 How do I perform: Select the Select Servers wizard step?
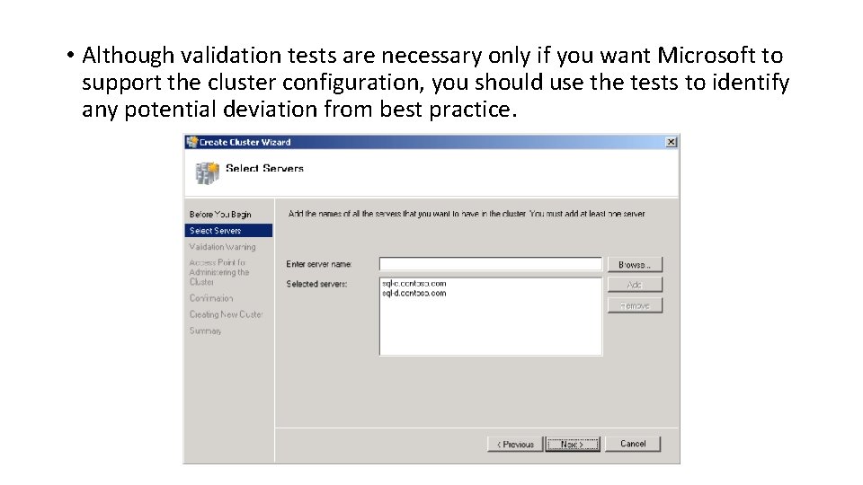228,231
